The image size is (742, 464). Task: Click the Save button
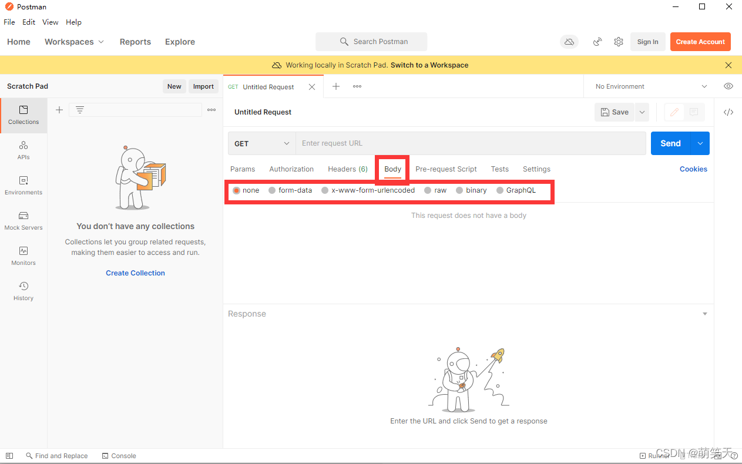tap(615, 112)
